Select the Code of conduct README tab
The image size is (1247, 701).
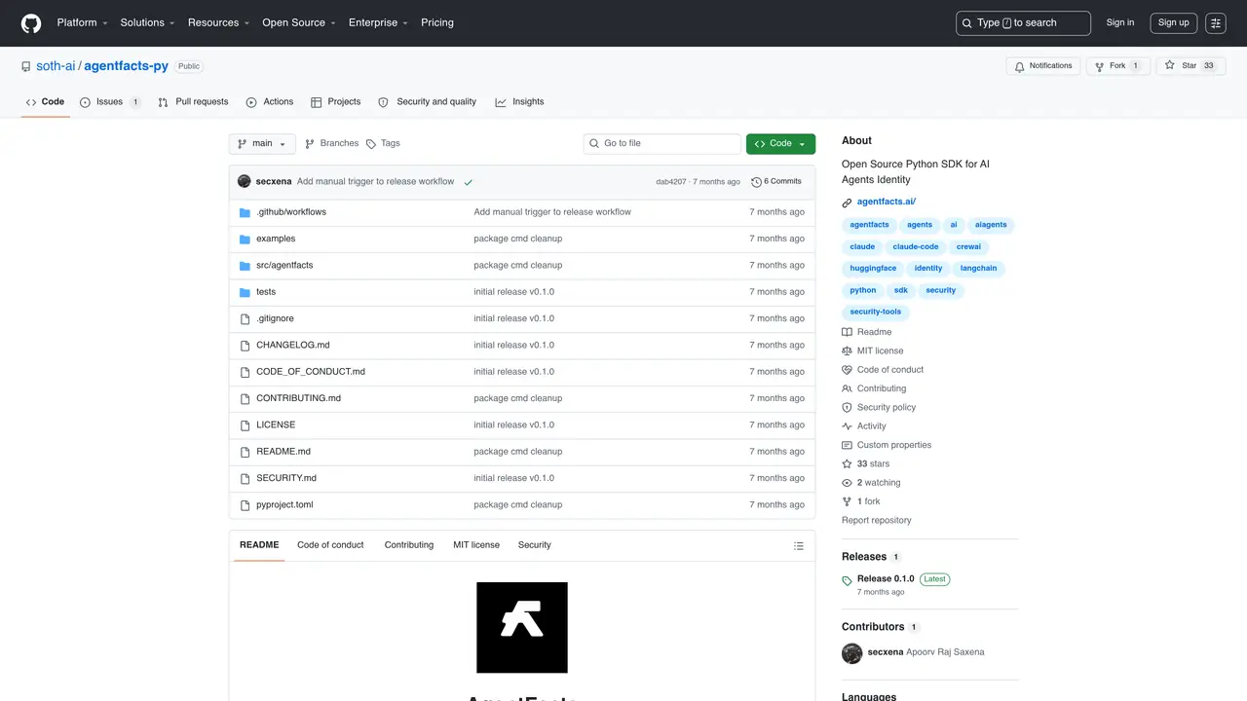click(330, 545)
